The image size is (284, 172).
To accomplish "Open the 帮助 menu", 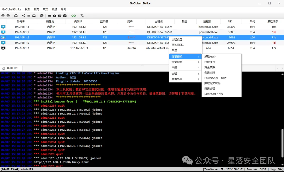I will click(x=64, y=9).
